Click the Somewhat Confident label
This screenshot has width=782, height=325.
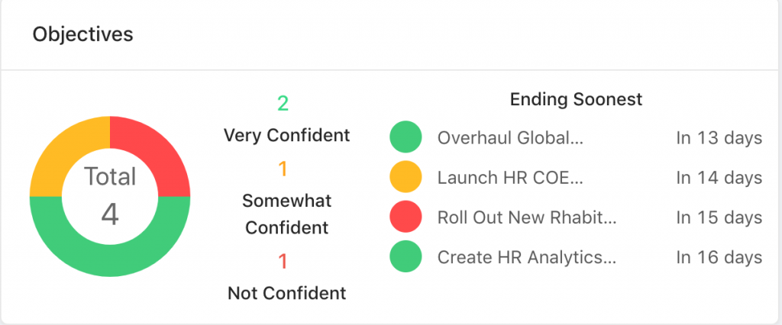click(287, 214)
